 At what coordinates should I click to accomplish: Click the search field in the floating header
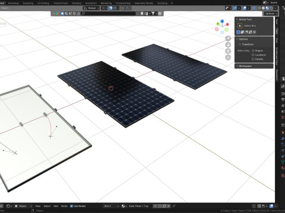[108, 14]
